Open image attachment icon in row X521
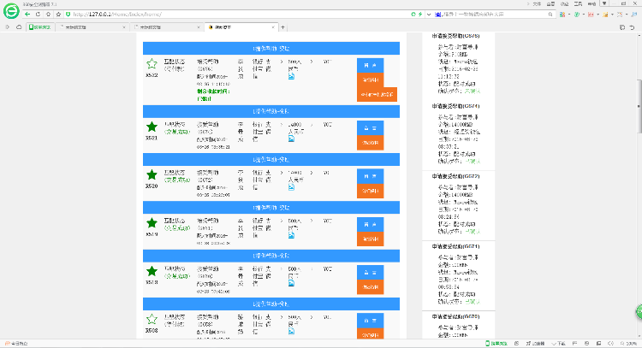 (x=291, y=139)
